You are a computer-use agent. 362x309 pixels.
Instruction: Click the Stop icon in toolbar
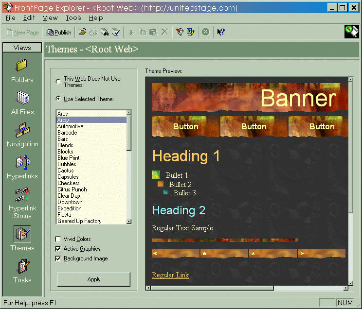pos(205,32)
